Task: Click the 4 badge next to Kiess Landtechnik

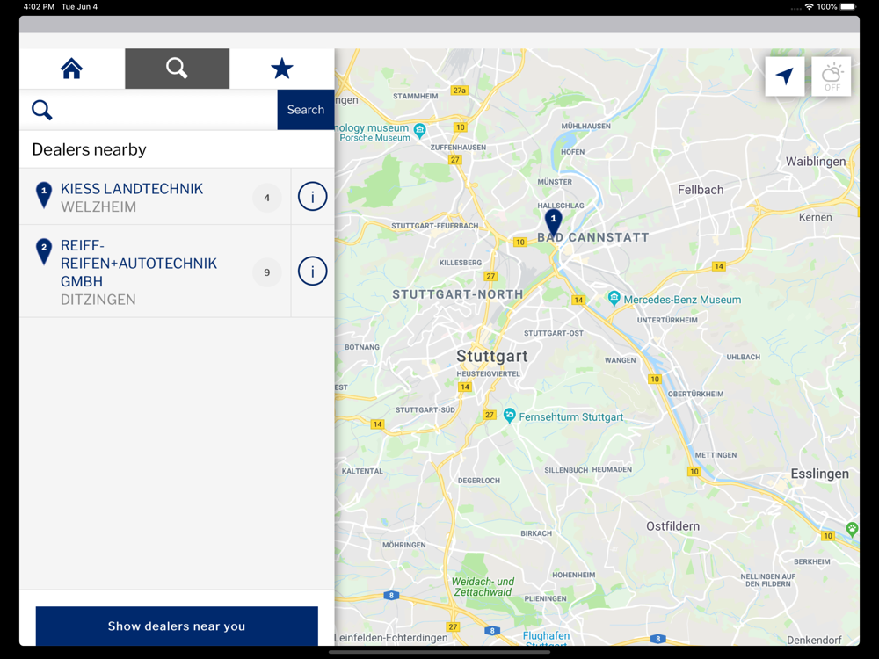Action: coord(267,197)
